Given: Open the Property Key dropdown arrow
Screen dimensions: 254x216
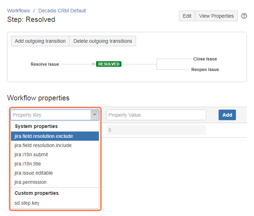Looking at the screenshot, I should click(95, 115).
